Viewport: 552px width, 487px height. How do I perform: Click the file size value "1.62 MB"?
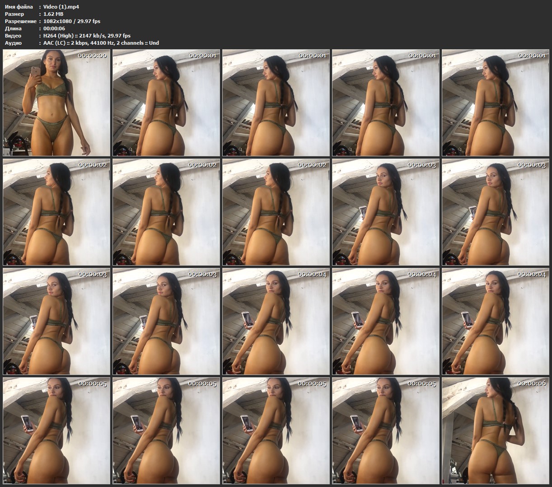[53, 14]
